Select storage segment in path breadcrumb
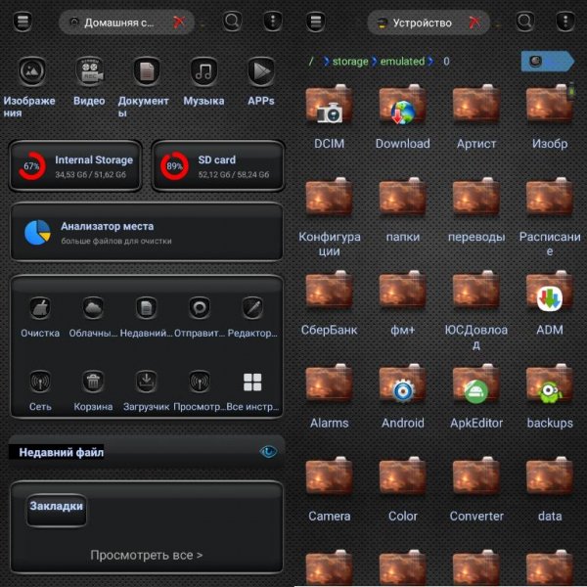The height and width of the screenshot is (587, 587). (350, 61)
